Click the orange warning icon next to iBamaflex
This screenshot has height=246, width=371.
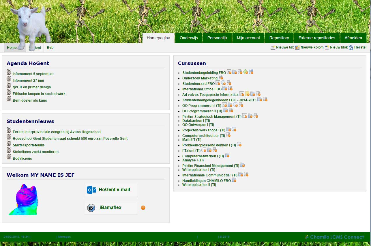coord(143,208)
